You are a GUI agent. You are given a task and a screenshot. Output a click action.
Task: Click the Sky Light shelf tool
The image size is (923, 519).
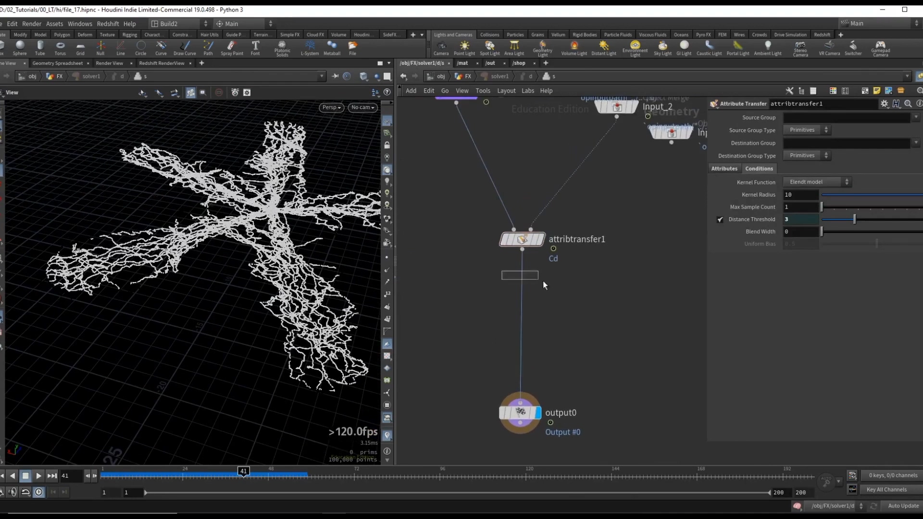click(x=662, y=48)
